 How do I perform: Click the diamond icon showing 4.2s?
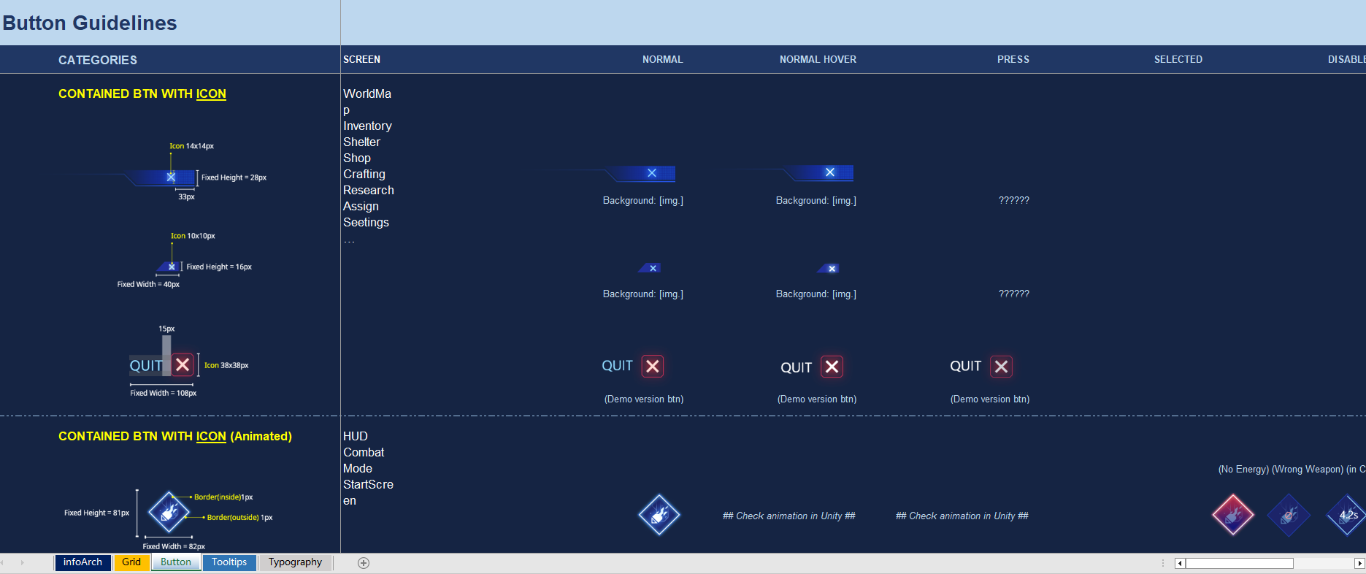(1347, 515)
